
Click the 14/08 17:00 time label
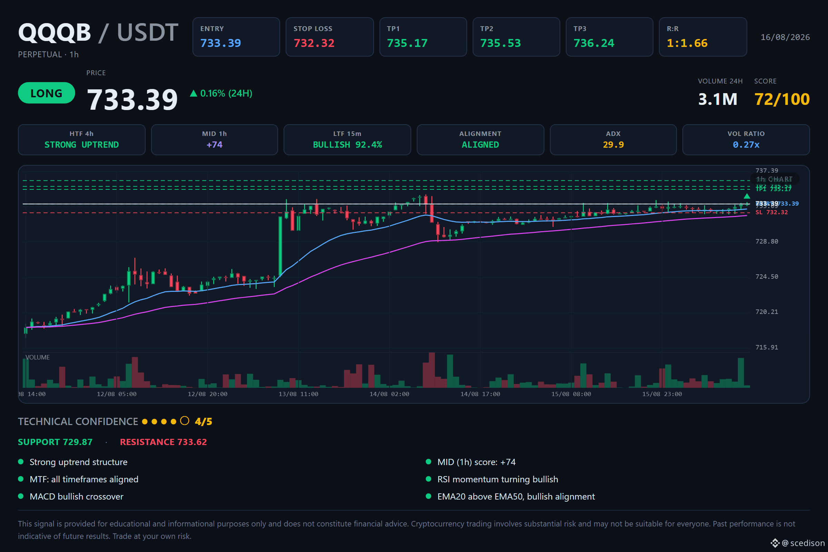pos(480,394)
